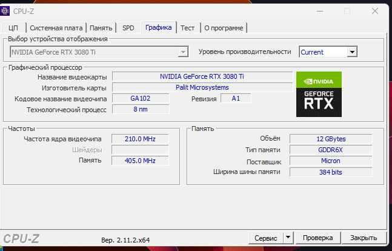Click the Проверка button
This screenshot has height=251, width=392.
[x=317, y=238]
